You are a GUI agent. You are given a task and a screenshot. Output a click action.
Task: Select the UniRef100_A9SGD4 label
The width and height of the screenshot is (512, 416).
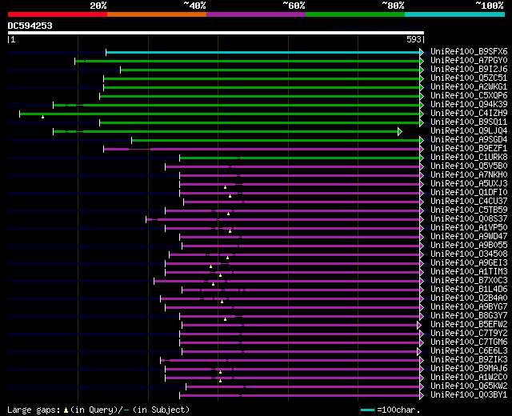[469, 140]
